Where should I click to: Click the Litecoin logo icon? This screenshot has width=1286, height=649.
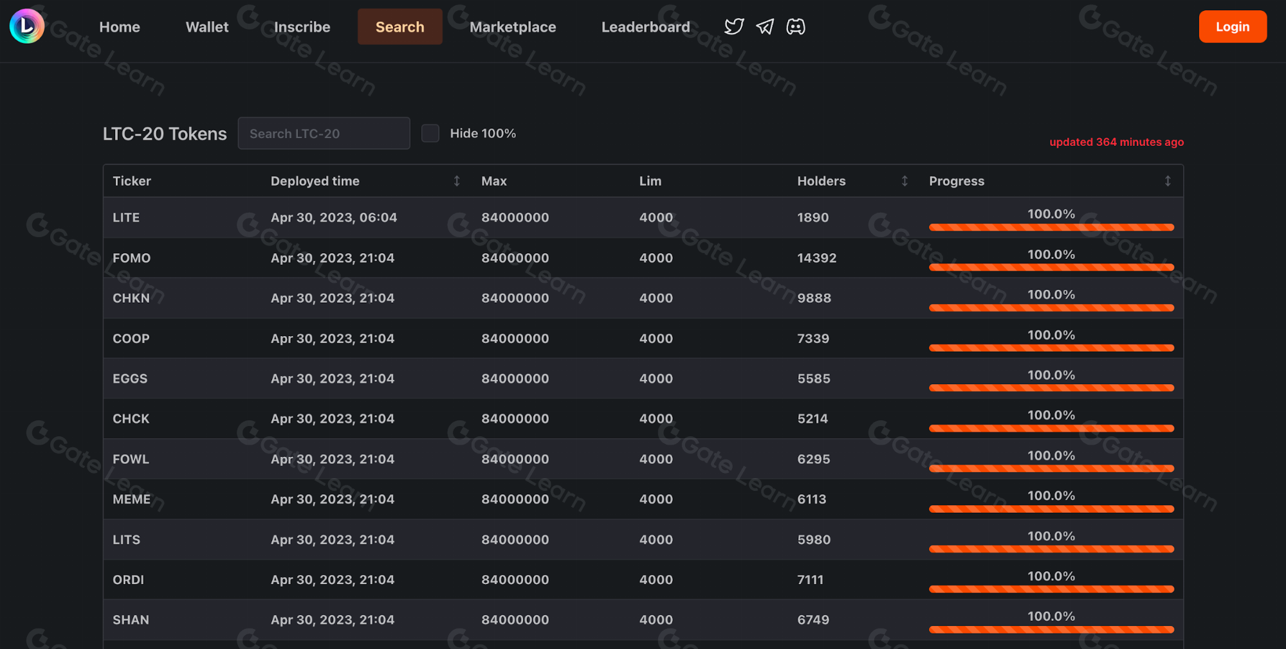27,26
